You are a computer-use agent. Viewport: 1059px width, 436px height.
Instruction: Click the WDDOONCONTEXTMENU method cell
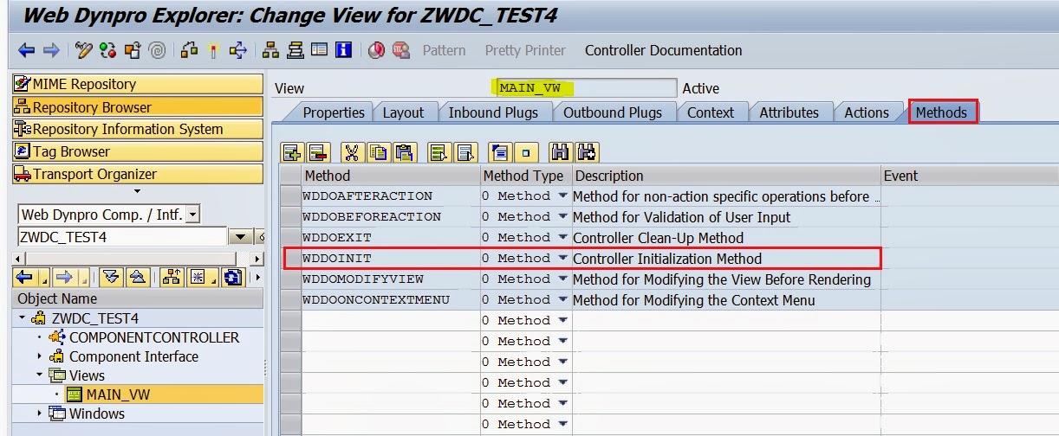(391, 299)
